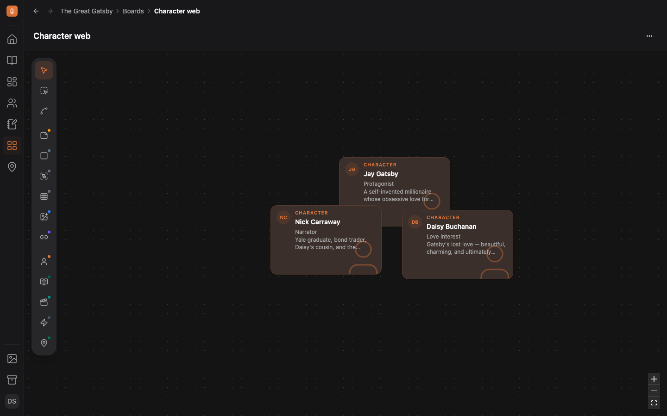Go to the Boards breadcrumb
Screen dimensions: 667x416
click(133, 11)
